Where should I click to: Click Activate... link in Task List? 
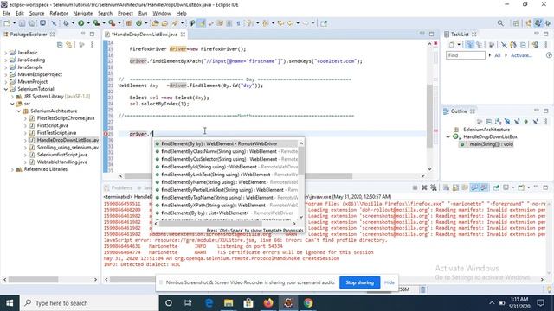pyautogui.click(x=521, y=55)
